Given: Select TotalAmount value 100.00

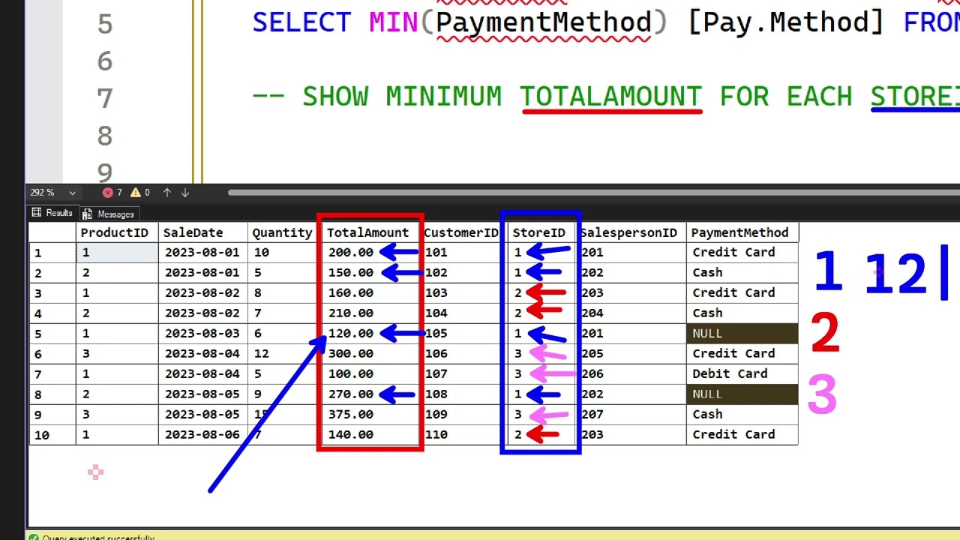Looking at the screenshot, I should point(350,374).
